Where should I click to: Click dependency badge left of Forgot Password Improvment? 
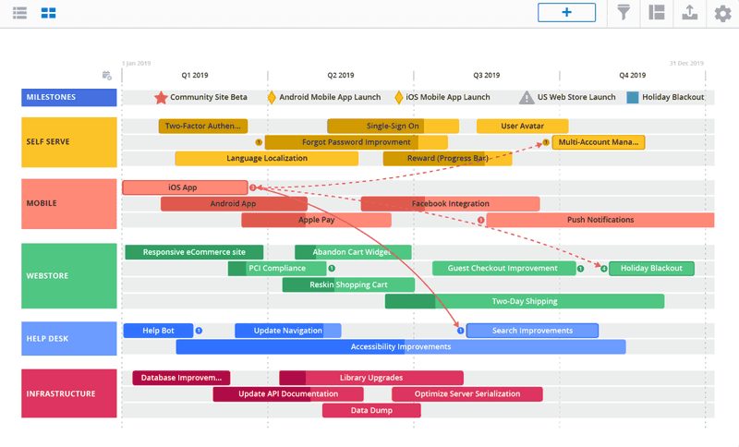pos(259,142)
